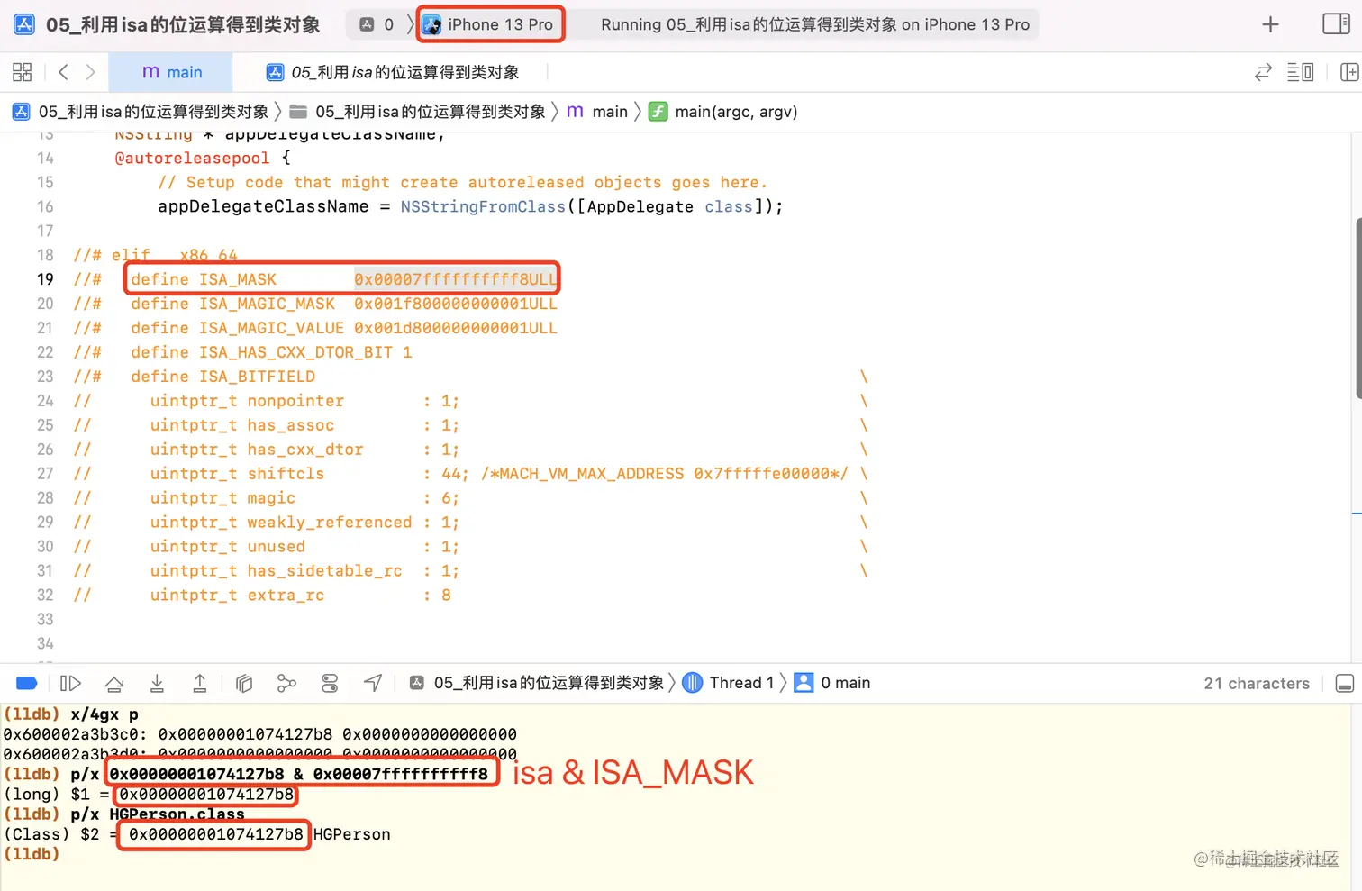Screen dimensions: 1362x891
Task: Click the Step Over debug button
Action: (x=114, y=683)
